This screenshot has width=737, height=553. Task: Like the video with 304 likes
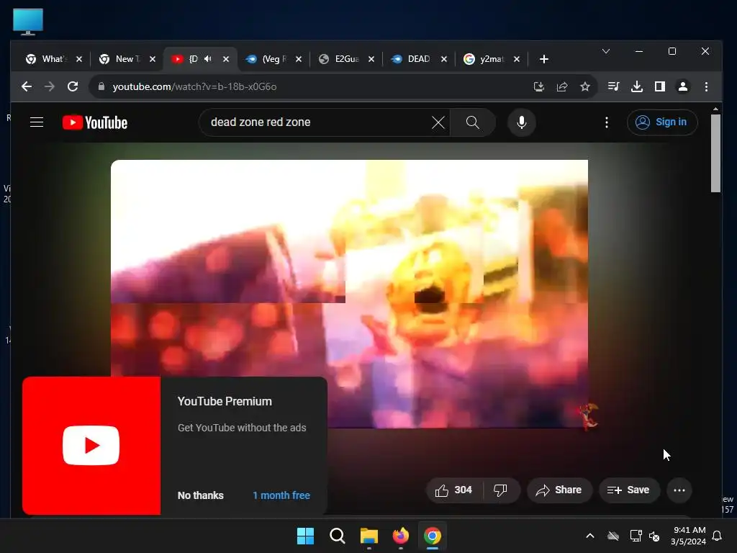point(454,490)
